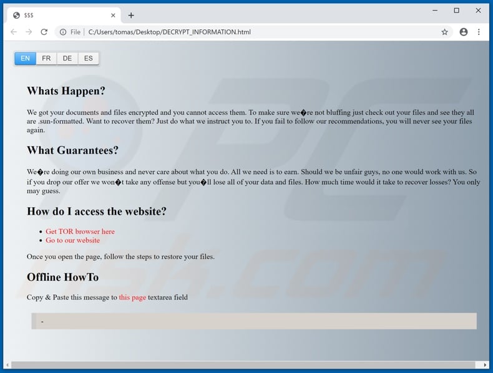Go back with the browser back arrow

coord(14,32)
